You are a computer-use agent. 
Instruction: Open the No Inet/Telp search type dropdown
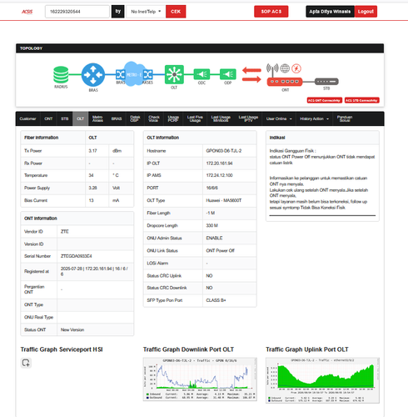[146, 12]
